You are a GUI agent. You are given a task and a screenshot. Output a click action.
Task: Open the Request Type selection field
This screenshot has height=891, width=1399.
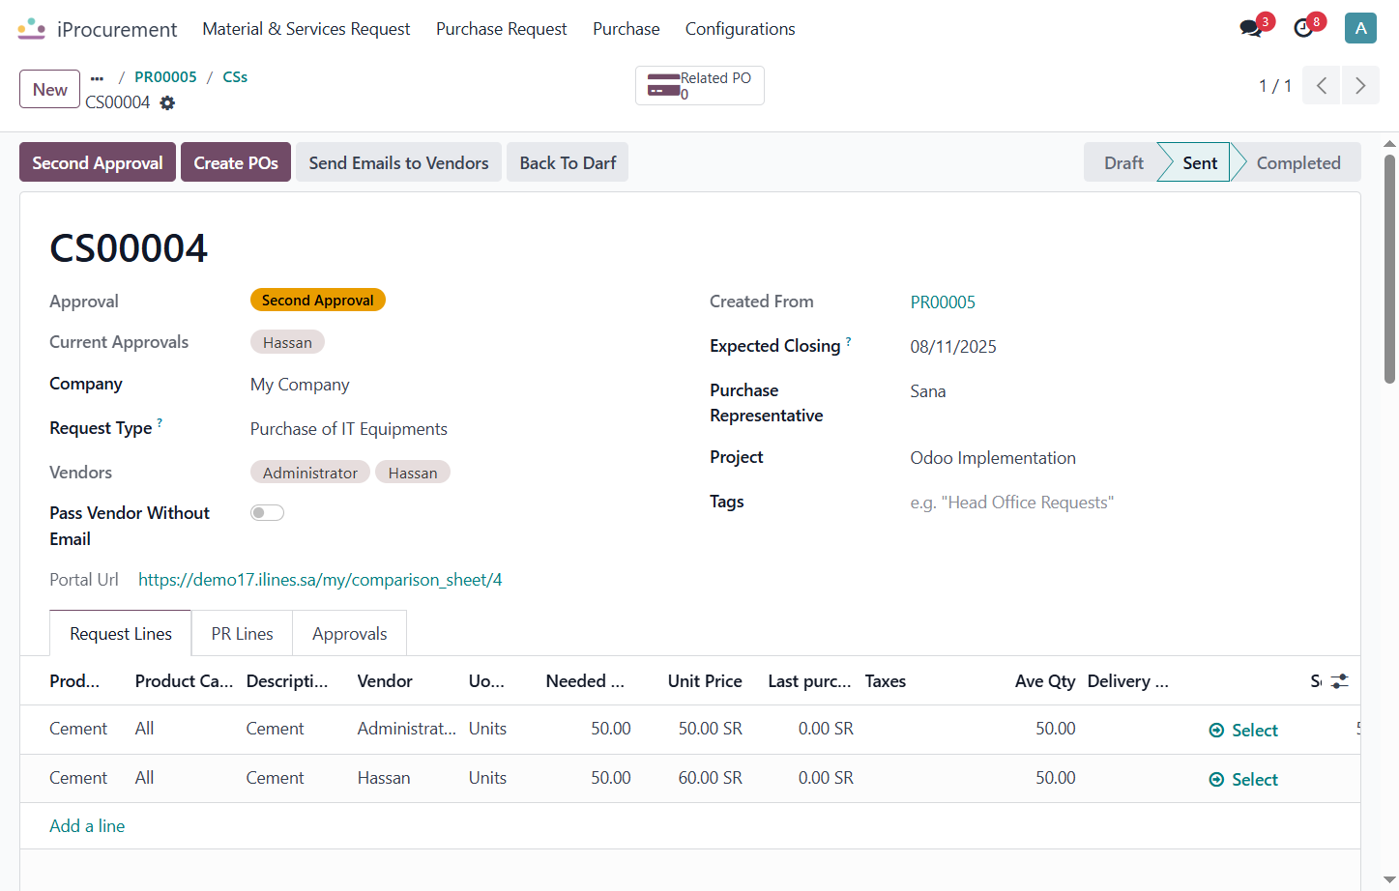(x=459, y=429)
